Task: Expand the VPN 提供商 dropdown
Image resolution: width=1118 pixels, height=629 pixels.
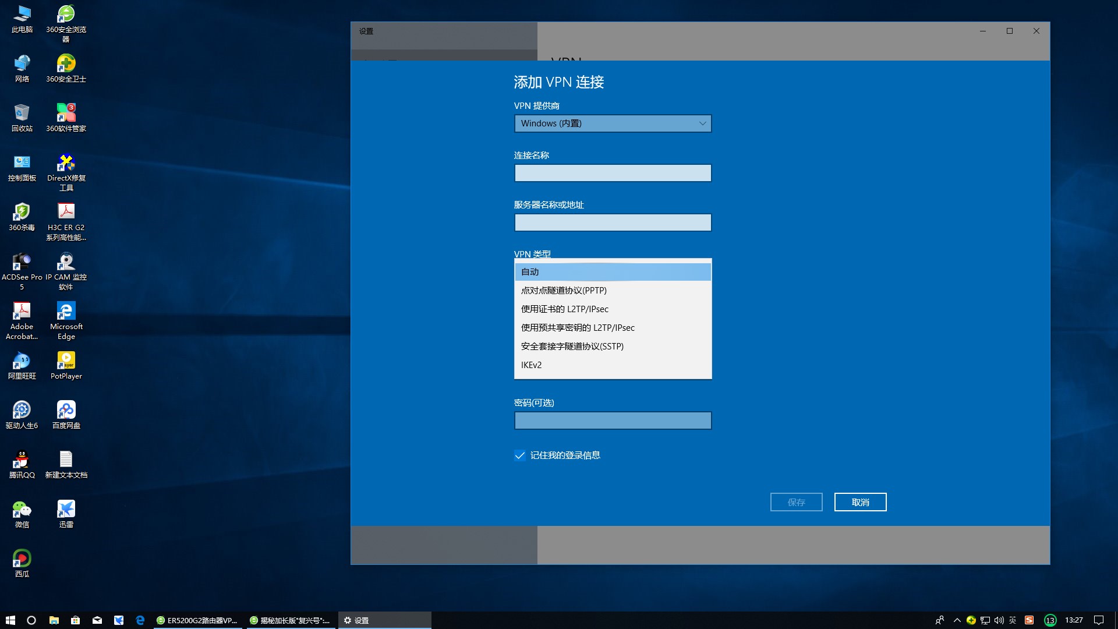Action: tap(613, 123)
